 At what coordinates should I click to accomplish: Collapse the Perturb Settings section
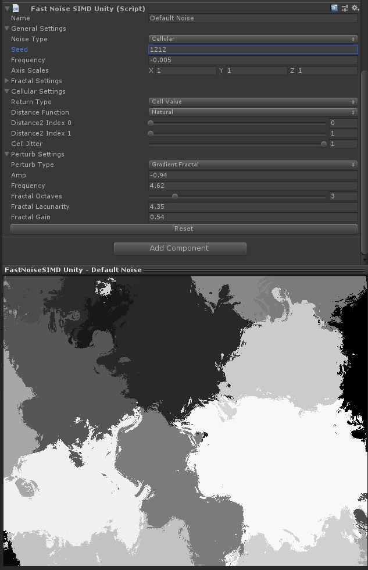[7, 154]
